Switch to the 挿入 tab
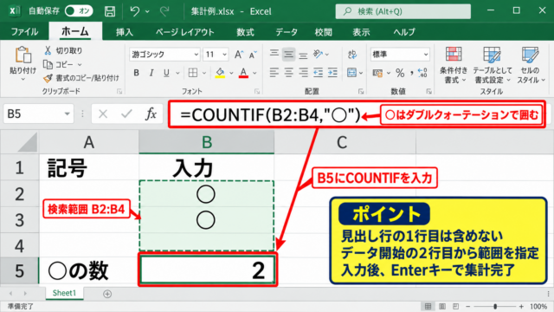The image size is (554, 312). 125,32
